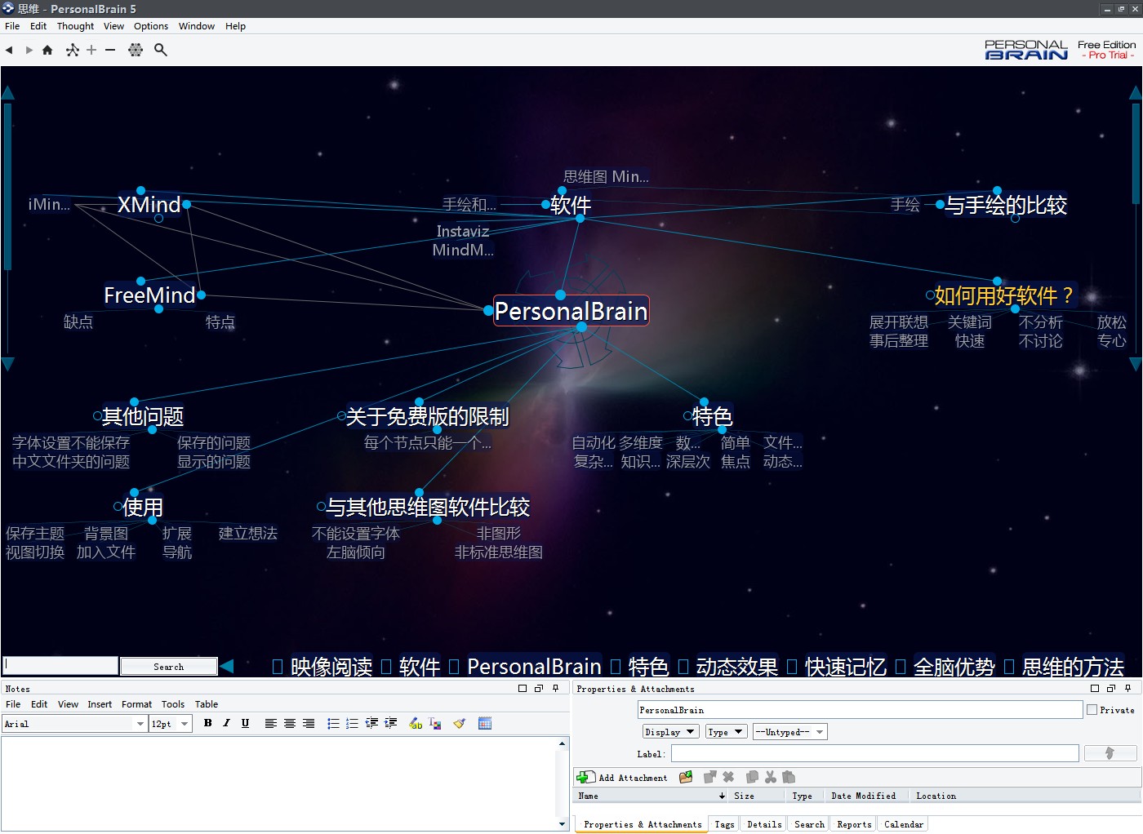
Task: Click the Pro Trial link
Action: [1107, 55]
